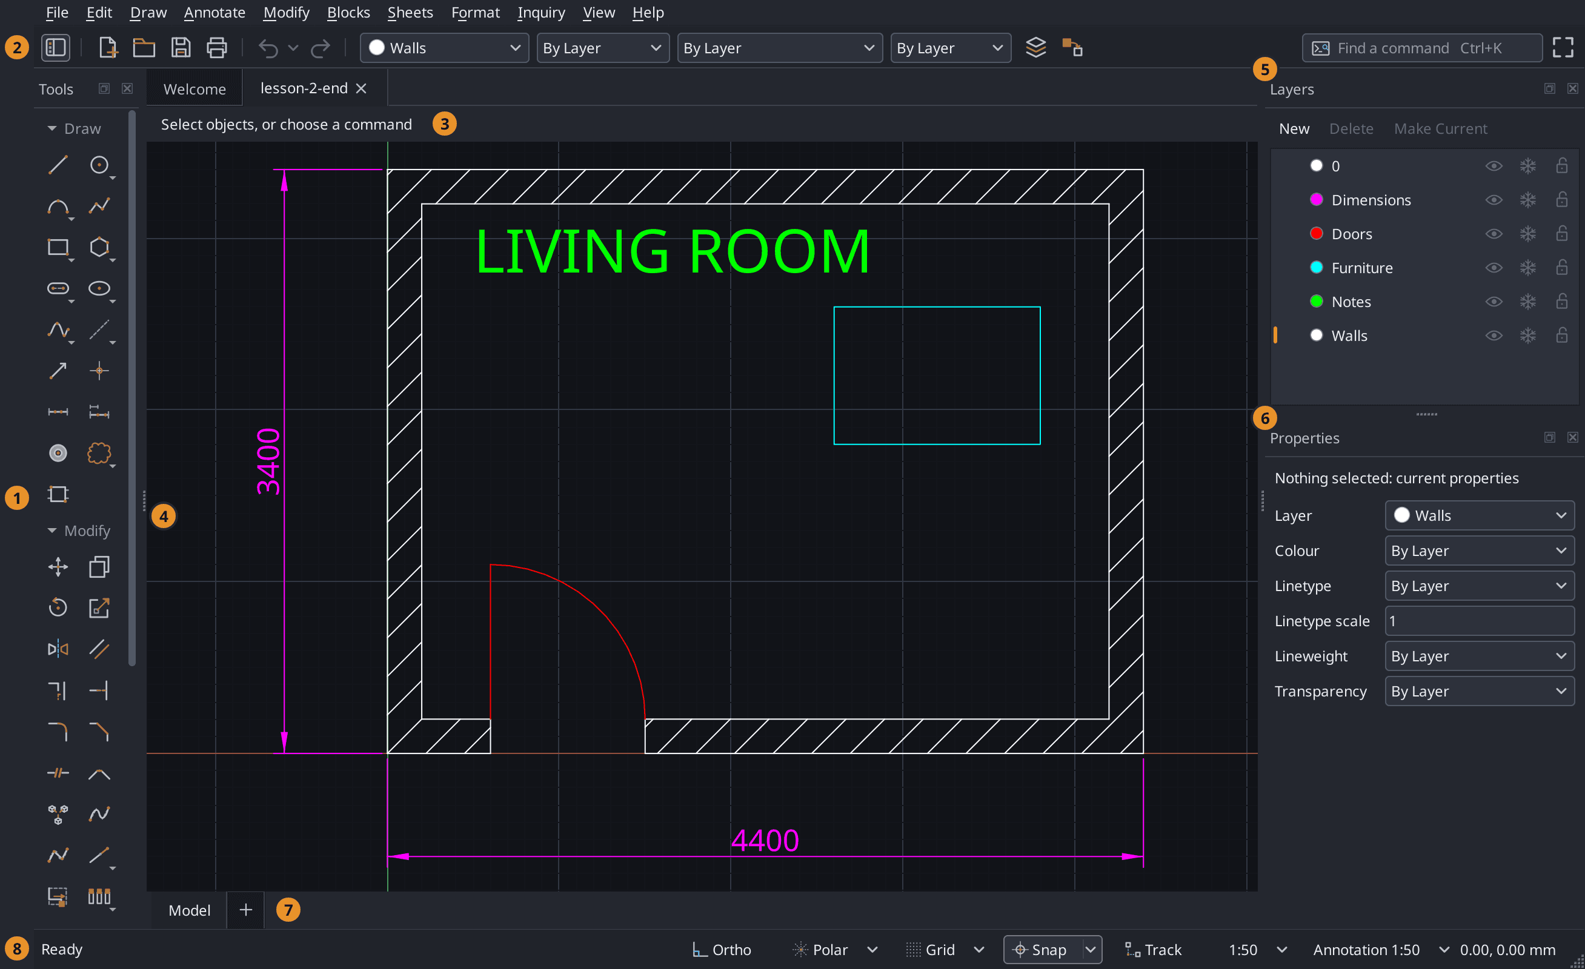Click New in Layers panel
1585x969 pixels.
pyautogui.click(x=1294, y=128)
